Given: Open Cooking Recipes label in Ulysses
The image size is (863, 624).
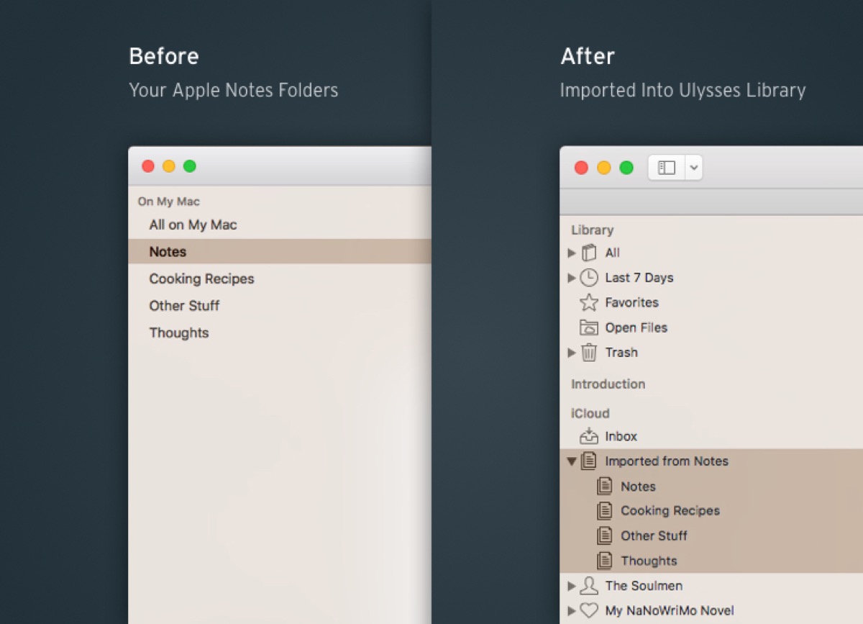Looking at the screenshot, I should (x=670, y=511).
